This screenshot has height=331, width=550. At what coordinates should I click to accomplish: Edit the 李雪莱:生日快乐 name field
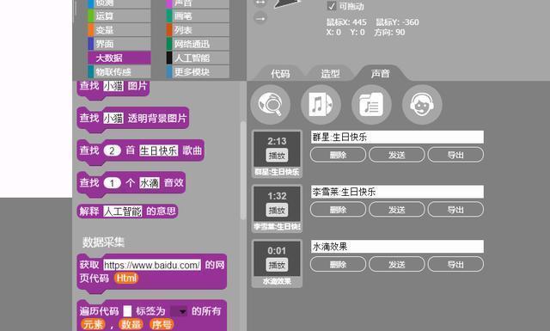point(397,192)
